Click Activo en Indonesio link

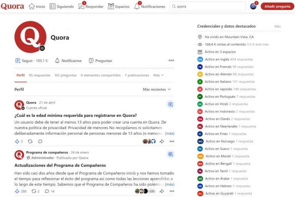tap(220, 112)
